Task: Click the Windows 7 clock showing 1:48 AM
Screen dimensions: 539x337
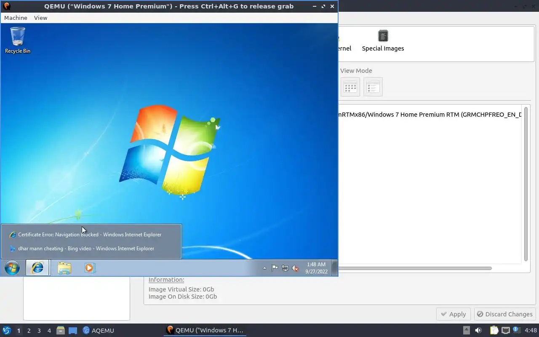Action: pyautogui.click(x=316, y=268)
